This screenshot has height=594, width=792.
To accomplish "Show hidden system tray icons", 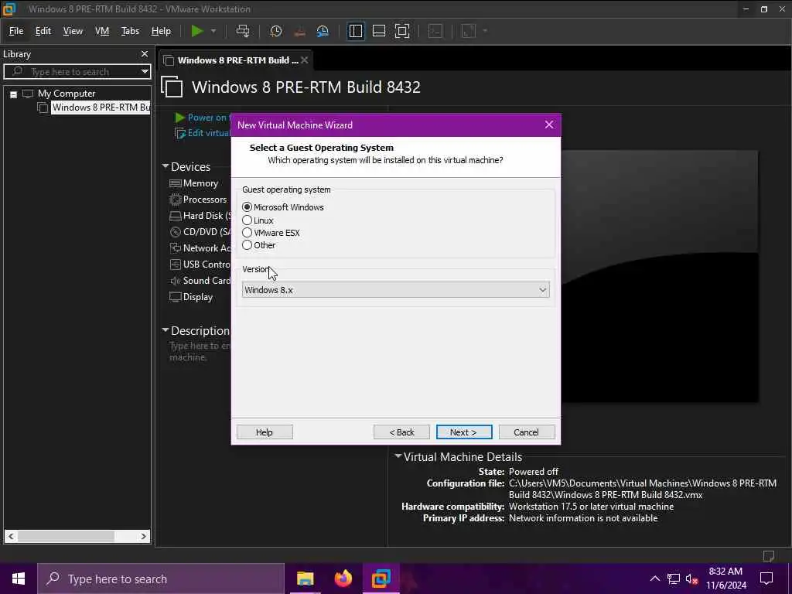I will coord(654,579).
